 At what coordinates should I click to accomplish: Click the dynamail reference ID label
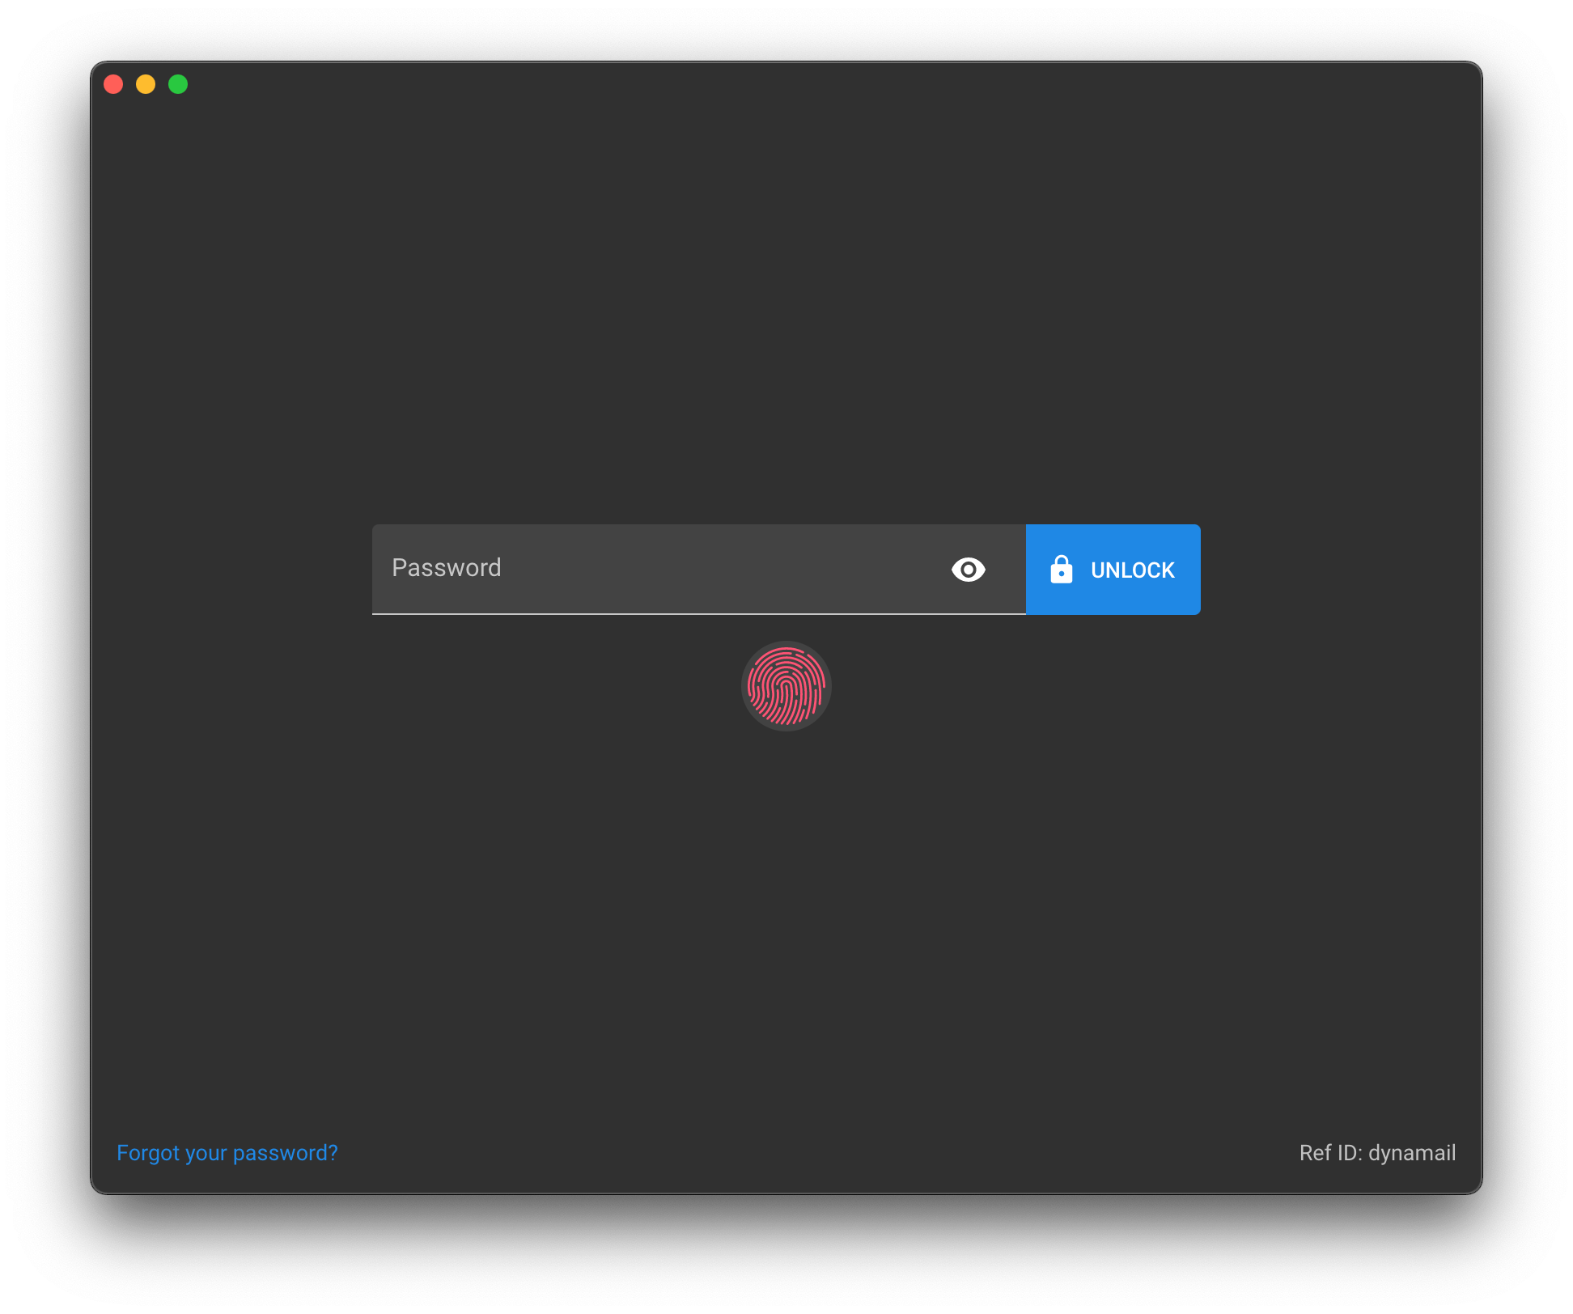point(1376,1153)
